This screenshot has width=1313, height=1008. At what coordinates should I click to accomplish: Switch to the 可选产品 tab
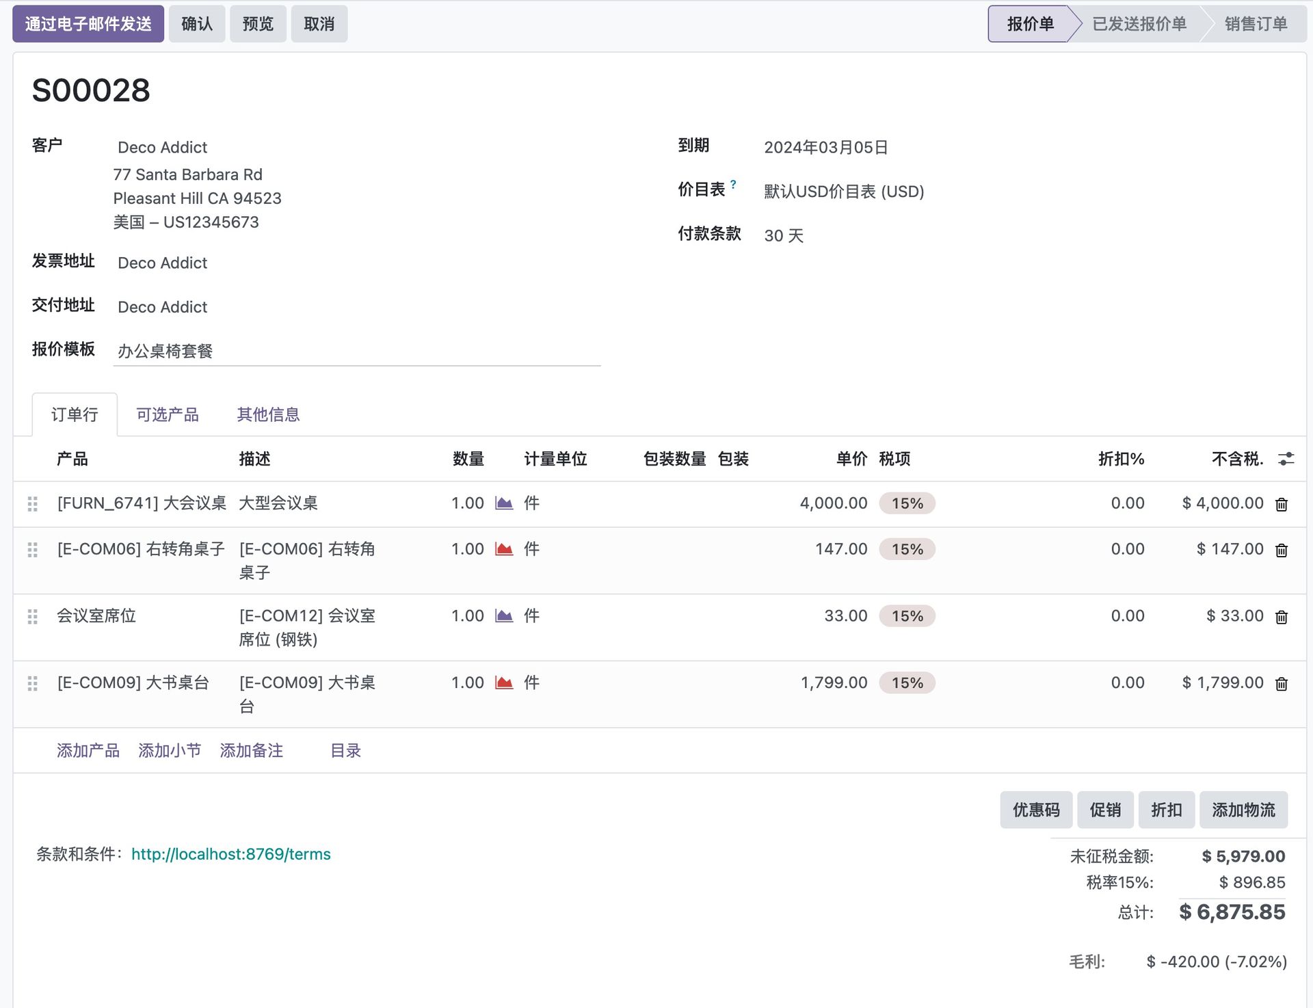[167, 414]
